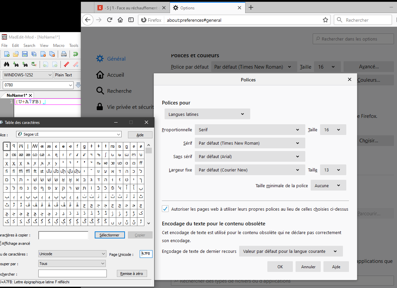This screenshot has height=288, width=397.
Task: Reload the page in Firefox
Action: 109,20
